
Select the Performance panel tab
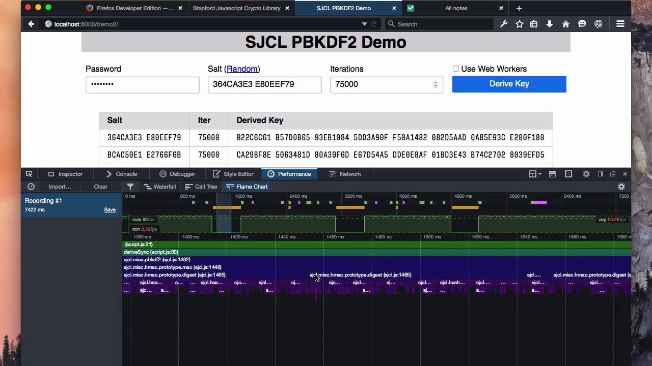point(289,174)
